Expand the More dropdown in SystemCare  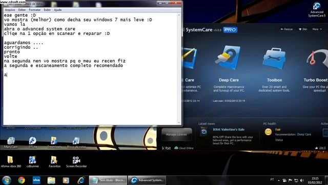click(317, 29)
